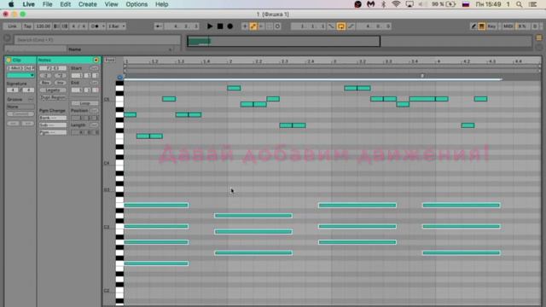Open the Sub program change chooser
Screen dimensions: 546x307
click(x=53, y=125)
